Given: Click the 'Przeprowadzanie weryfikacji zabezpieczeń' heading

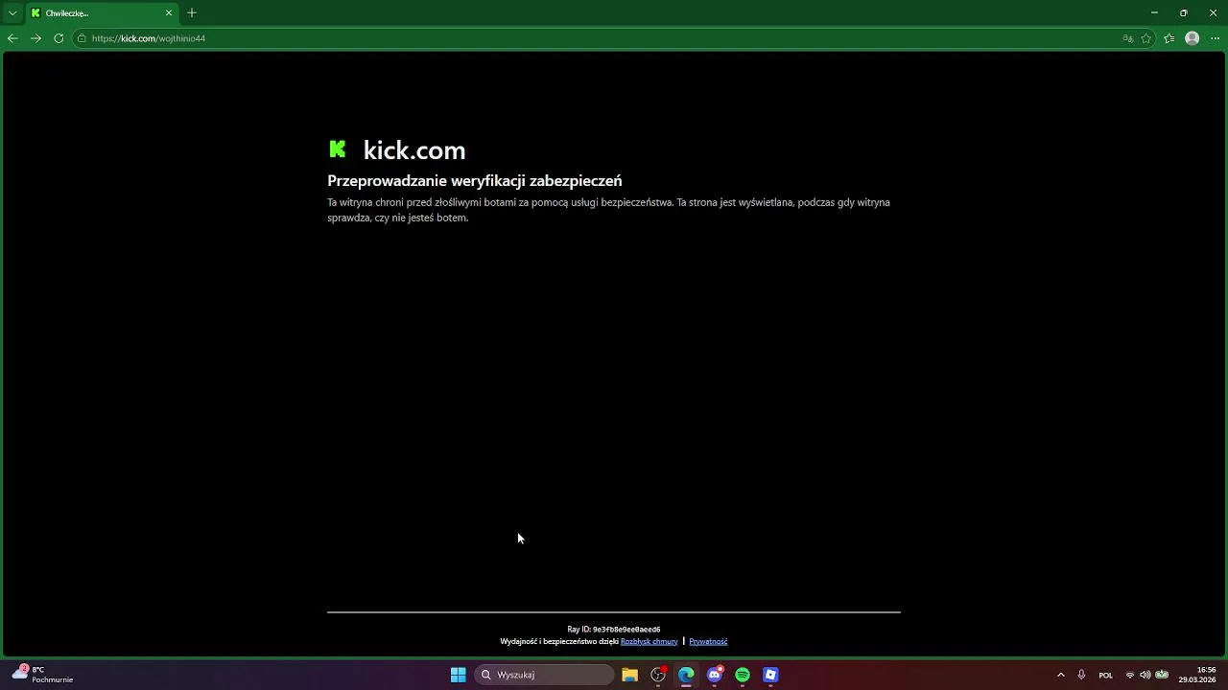Looking at the screenshot, I should click(x=475, y=180).
